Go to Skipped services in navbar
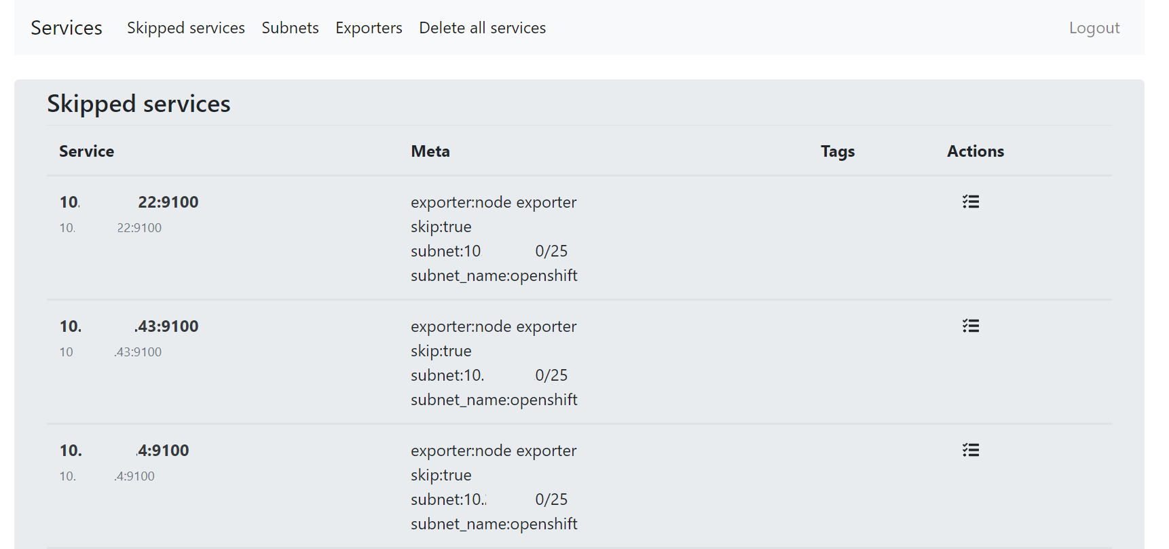Viewport: 1169px width, 549px height. point(186,28)
